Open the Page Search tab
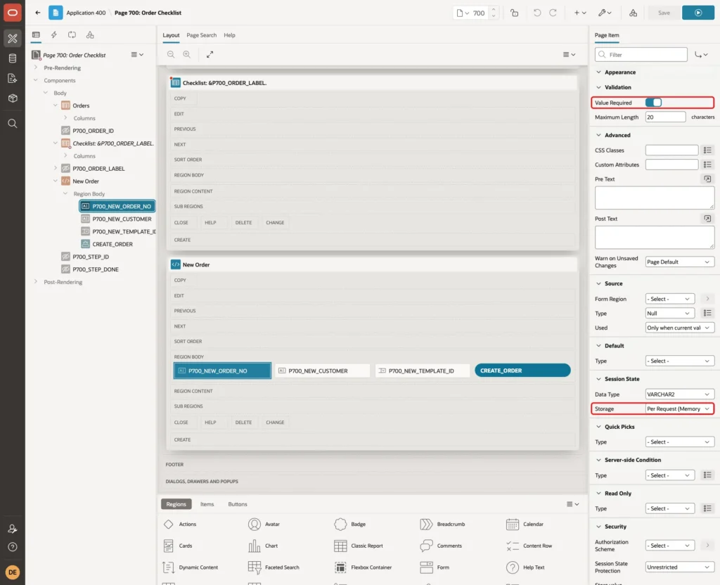 [201, 35]
